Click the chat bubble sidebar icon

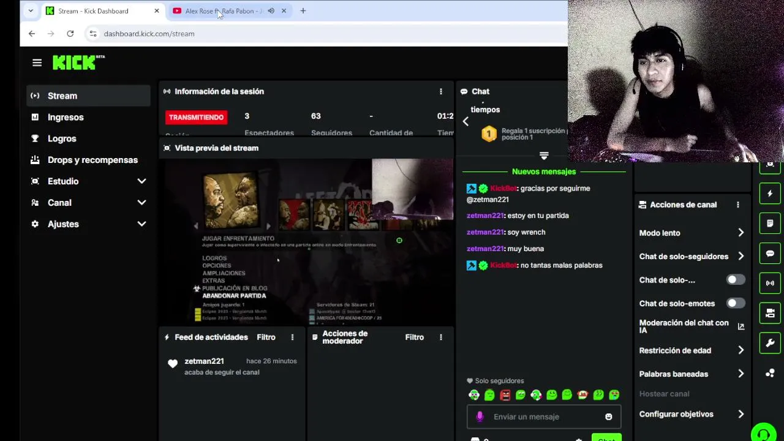(x=770, y=254)
